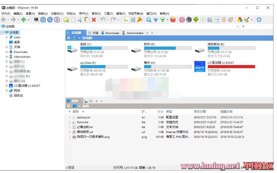The image size is (277, 173).
Task: Create a new folder from toolbar
Action: coord(66,20)
